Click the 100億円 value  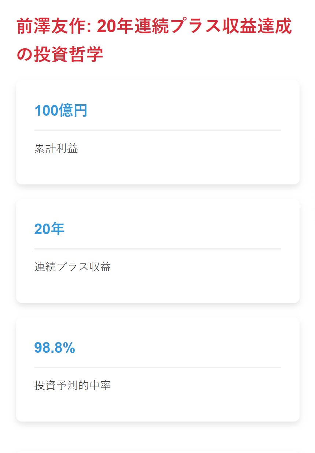pos(61,111)
